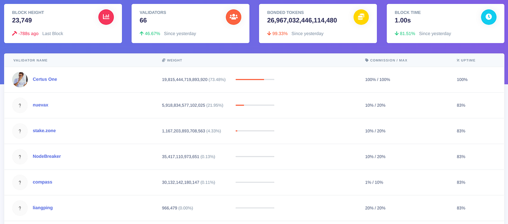The image size is (508, 224).
Task: Open the liangping validator page
Action: pos(43,208)
